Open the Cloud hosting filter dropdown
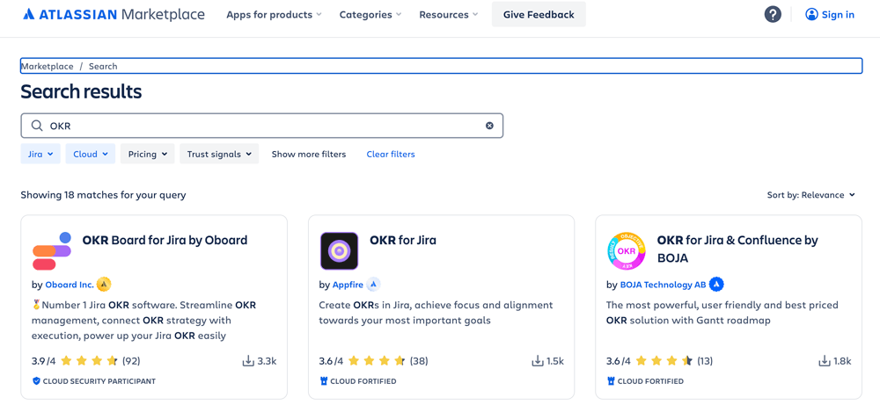 coord(91,154)
